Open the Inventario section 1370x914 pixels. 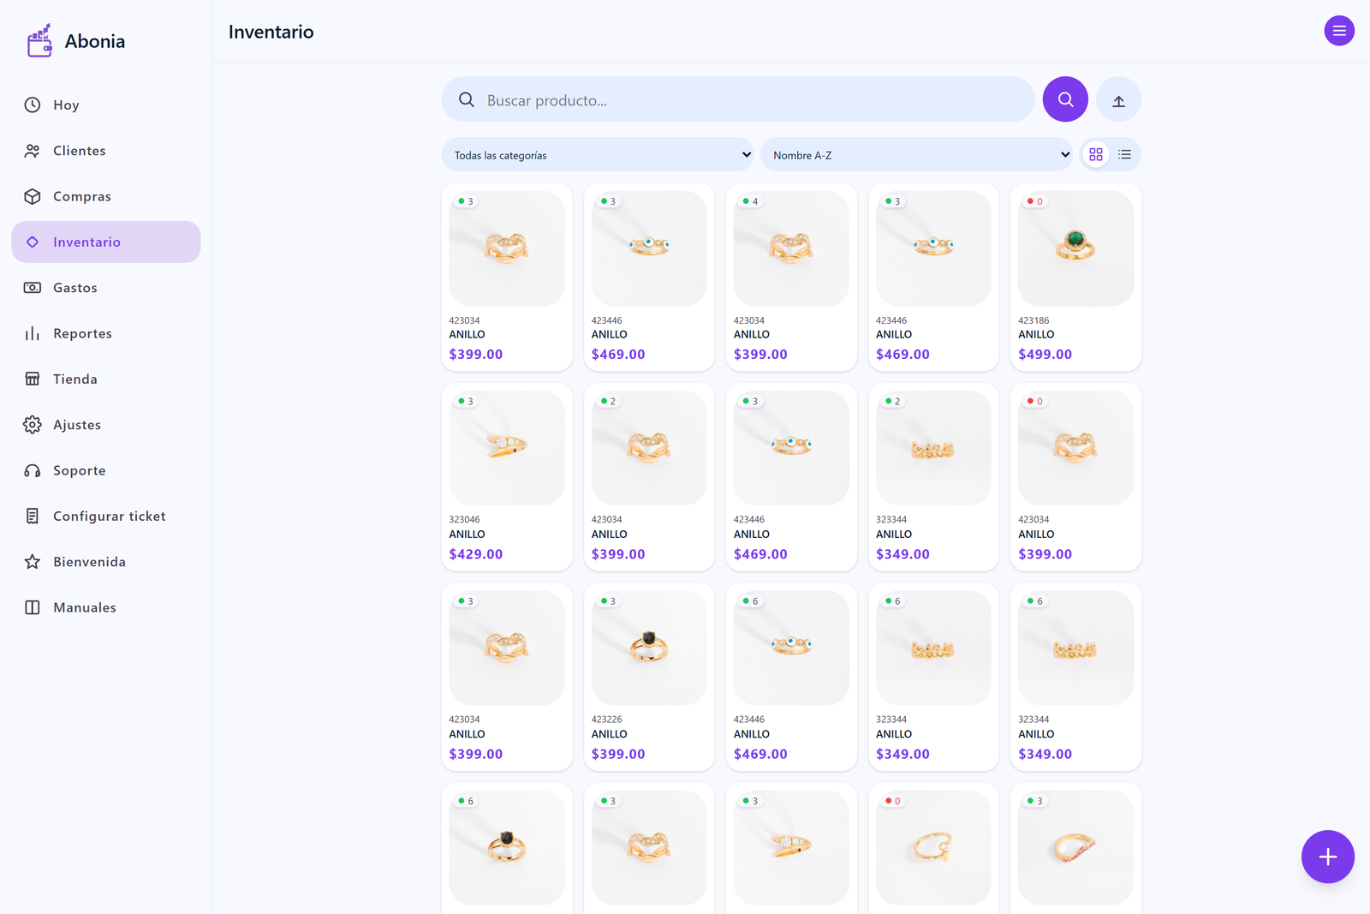pyautogui.click(x=106, y=242)
